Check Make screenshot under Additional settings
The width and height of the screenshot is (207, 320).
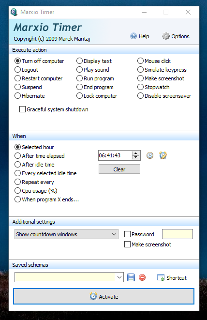click(127, 244)
